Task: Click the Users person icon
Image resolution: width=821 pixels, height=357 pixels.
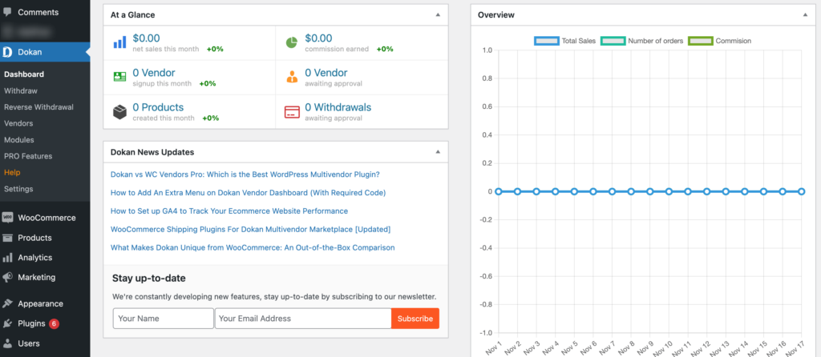Action: tap(7, 343)
